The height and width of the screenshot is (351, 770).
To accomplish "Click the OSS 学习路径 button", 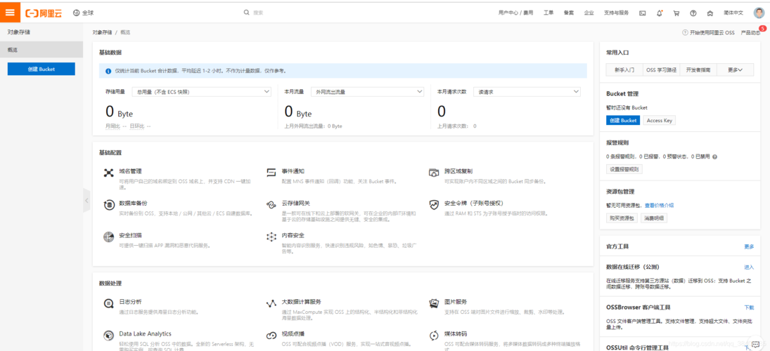I will 661,70.
